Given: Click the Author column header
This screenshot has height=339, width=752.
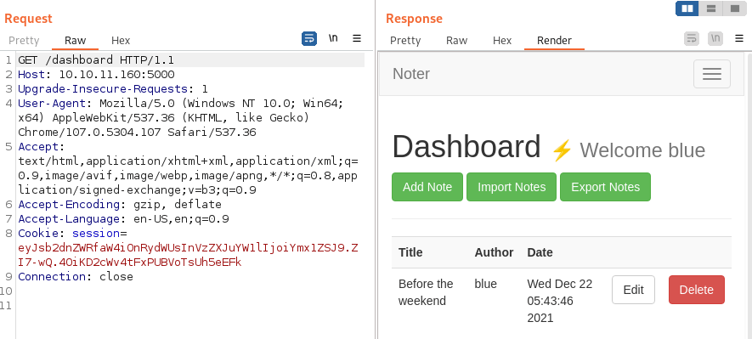Looking at the screenshot, I should pos(494,252).
